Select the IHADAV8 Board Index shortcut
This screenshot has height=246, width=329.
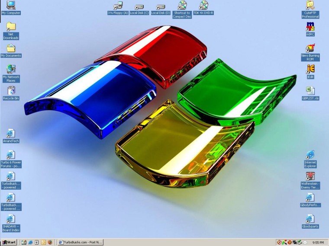11,223
